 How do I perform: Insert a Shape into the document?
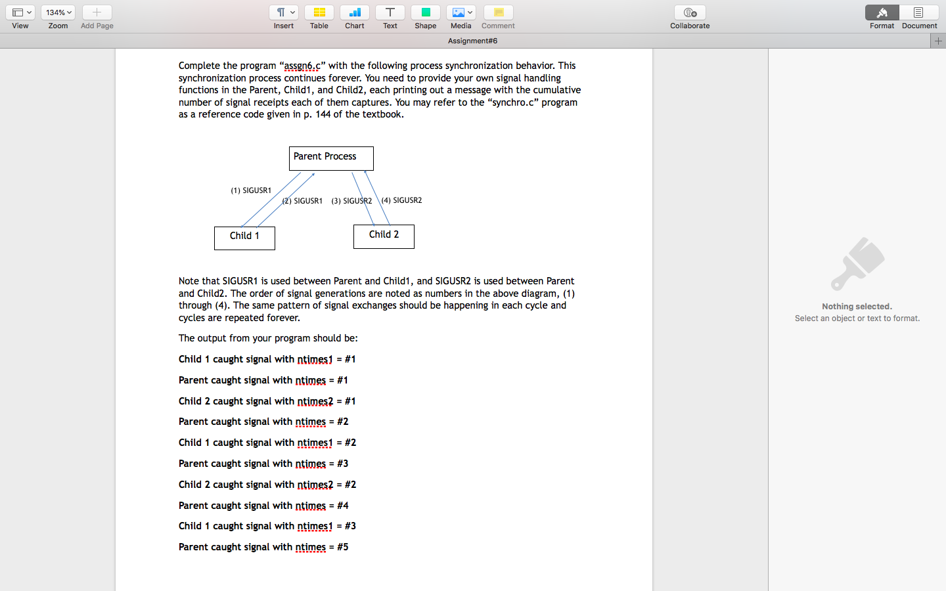click(425, 12)
